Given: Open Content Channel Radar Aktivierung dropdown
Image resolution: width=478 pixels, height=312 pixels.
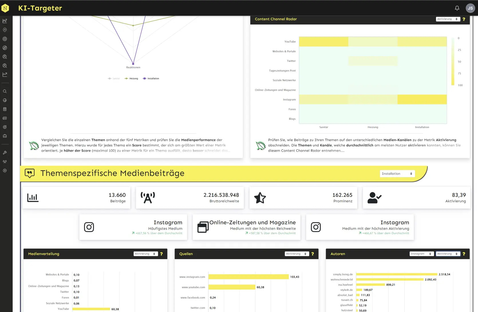Looking at the screenshot, I should click(x=448, y=19).
